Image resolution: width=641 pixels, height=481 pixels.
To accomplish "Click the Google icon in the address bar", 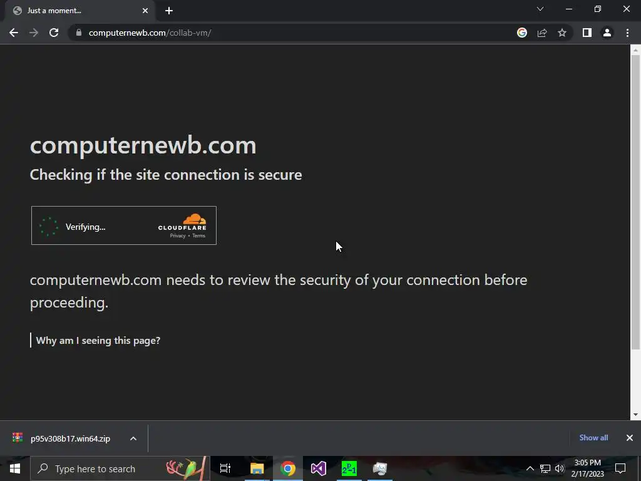I will (x=521, y=33).
